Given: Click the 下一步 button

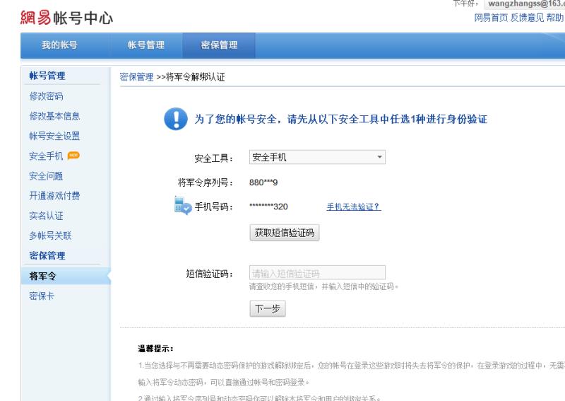Looking at the screenshot, I should coord(268,309).
